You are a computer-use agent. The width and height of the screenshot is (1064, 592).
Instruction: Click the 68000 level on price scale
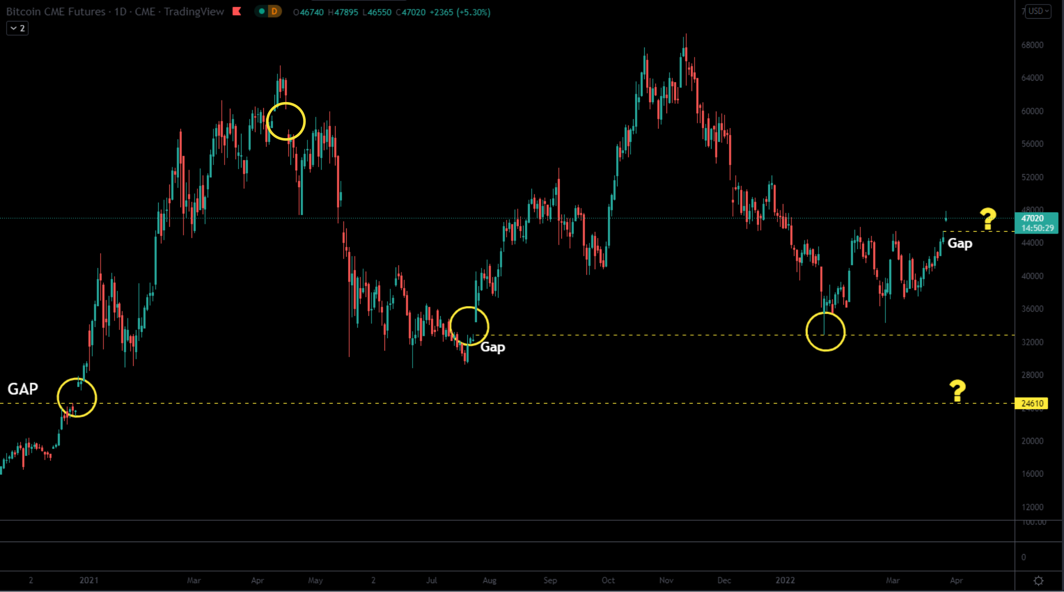coord(1032,45)
